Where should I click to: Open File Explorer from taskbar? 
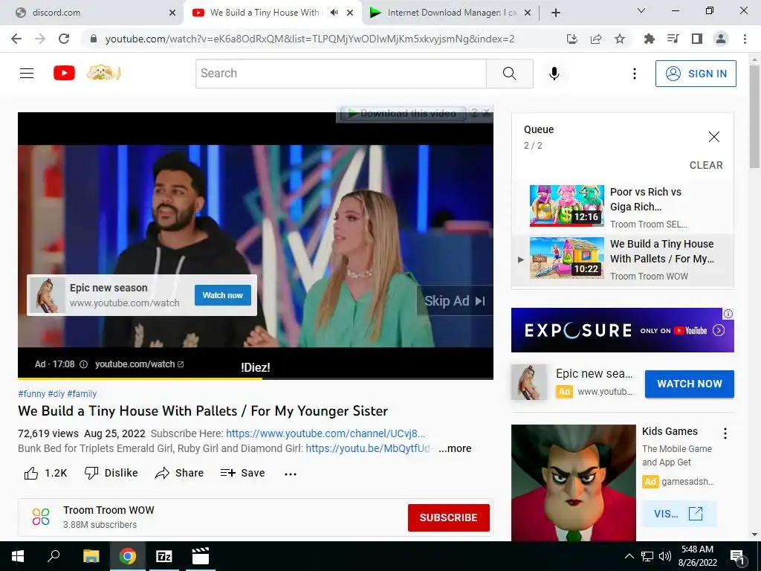(x=91, y=556)
